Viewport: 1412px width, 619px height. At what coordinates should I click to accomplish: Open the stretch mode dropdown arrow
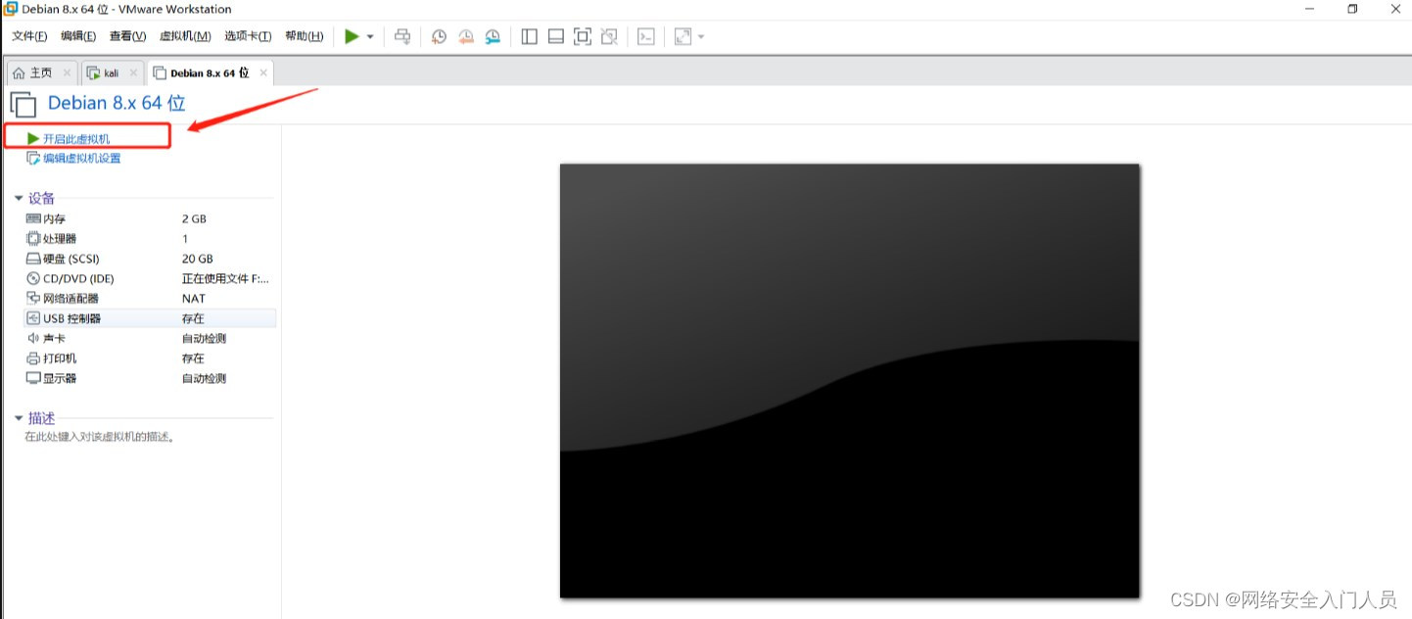point(701,37)
